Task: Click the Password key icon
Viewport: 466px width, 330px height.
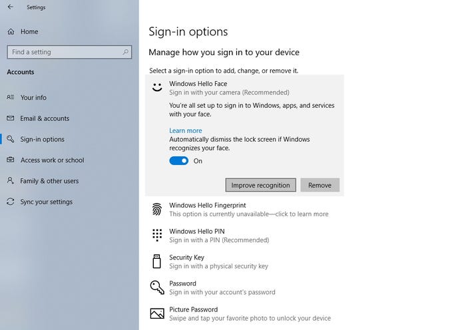Action: (157, 287)
